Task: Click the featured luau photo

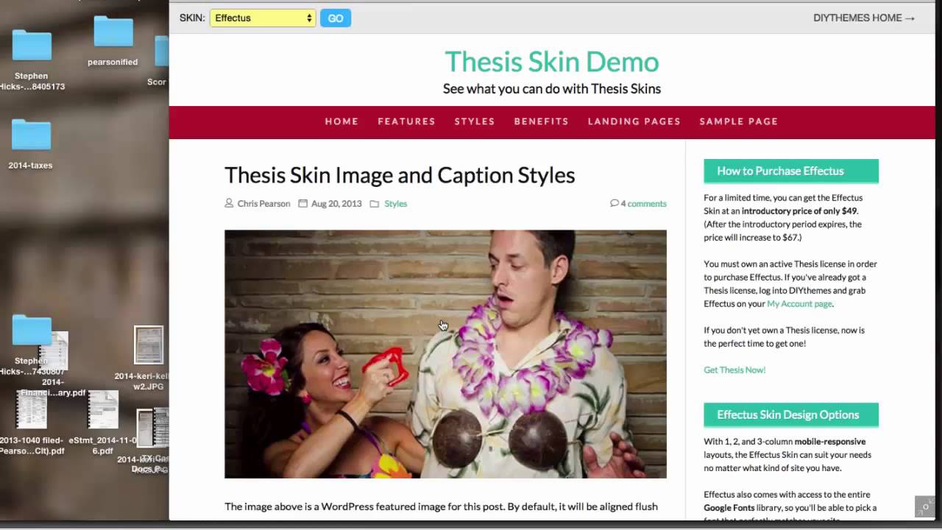Action: pos(445,354)
